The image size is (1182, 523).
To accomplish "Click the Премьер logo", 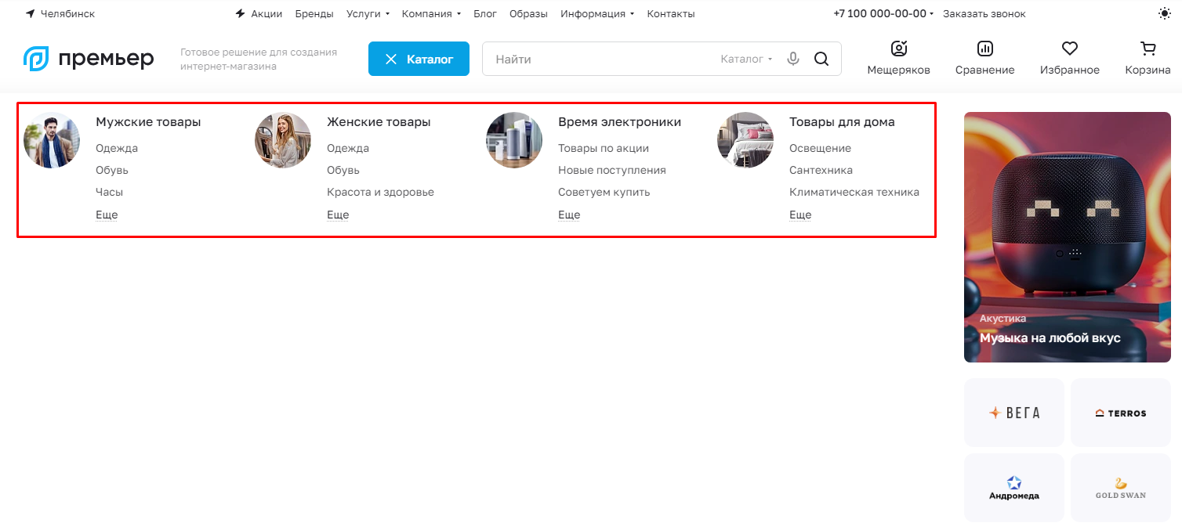I will [x=89, y=59].
